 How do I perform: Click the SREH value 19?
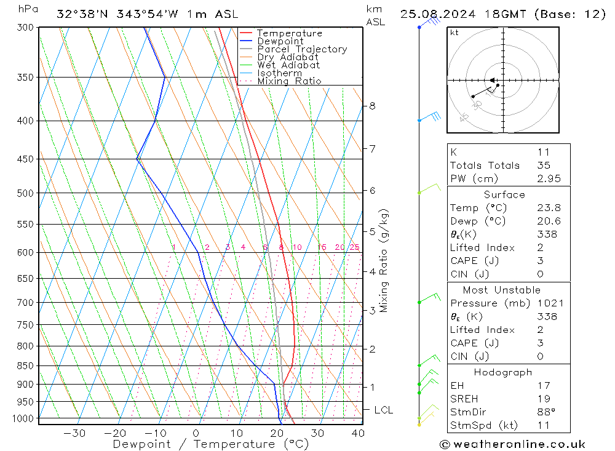(544, 399)
